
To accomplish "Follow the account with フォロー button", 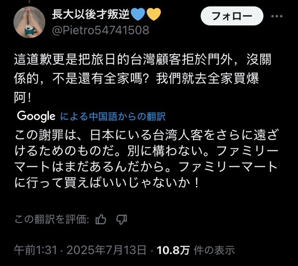I will 232,16.
